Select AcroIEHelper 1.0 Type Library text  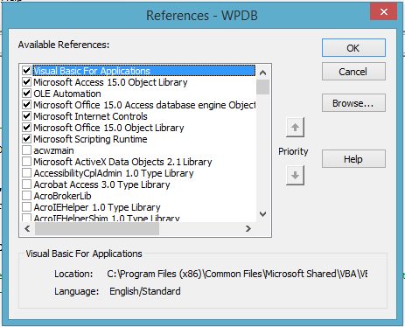pos(97,207)
